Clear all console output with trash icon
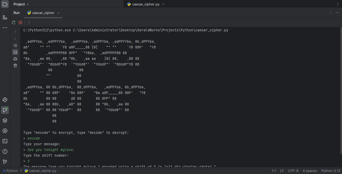Image resolution: width=342 pixels, height=174 pixels. click(15, 66)
